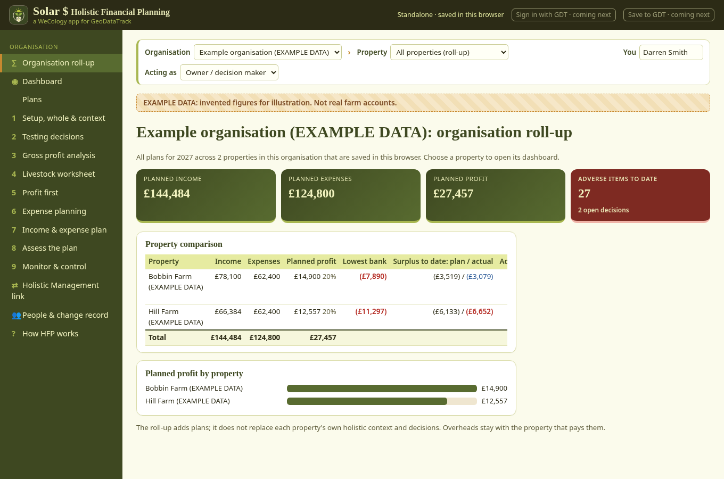Click the arrows icon for Holistic Management link
This screenshot has width=724, height=479.
click(15, 285)
